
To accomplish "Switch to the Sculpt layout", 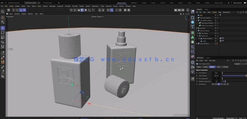I will click(153, 3).
